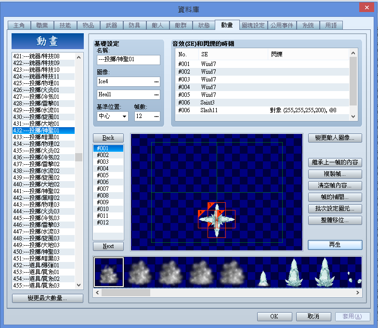Switch to the 圖塊設定 tab
This screenshot has height=328, width=378.
click(253, 26)
